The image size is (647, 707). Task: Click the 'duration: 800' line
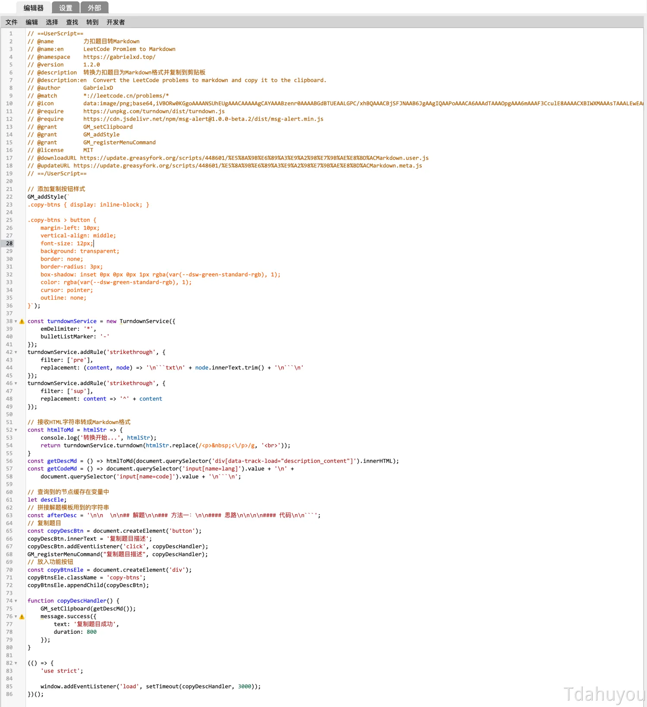click(x=75, y=632)
